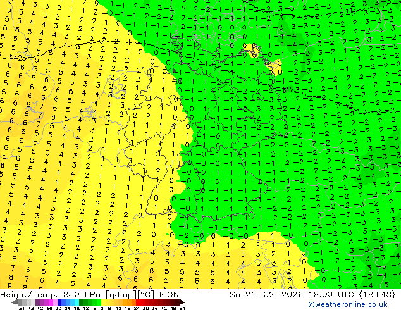Click the dark blue swatch above -30 in legend
The image size is (401, 310).
(59, 302)
